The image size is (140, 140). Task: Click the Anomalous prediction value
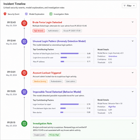coord(113,56)
